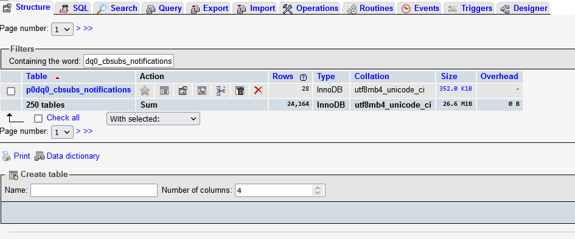Screen dimensions: 575x239
Task: Click search icon in p0dq0_cbsubs_notifications row
Action: (x=202, y=91)
